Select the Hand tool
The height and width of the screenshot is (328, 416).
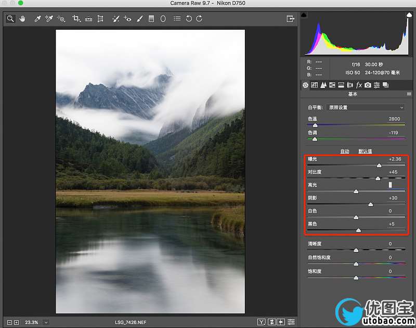(x=23, y=19)
